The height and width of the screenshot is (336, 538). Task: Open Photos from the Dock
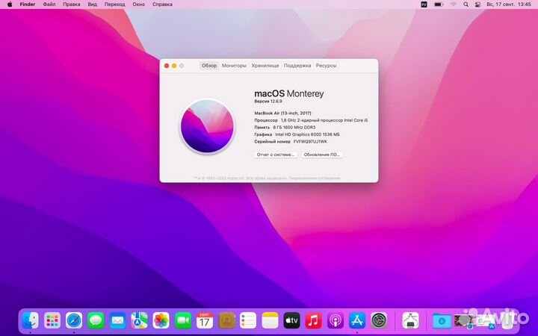161,320
